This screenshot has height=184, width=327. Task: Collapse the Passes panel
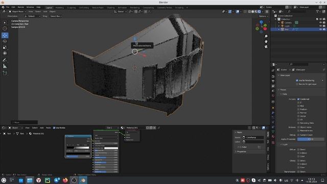pyautogui.click(x=279, y=90)
